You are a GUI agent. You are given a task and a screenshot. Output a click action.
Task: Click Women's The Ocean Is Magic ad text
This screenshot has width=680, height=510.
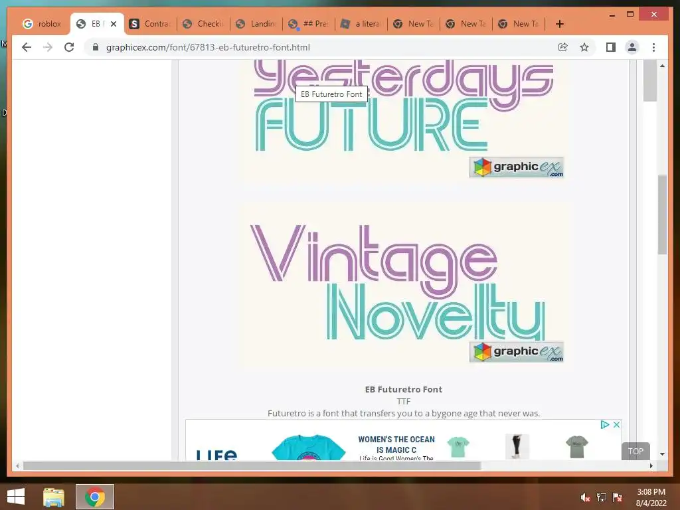pos(396,444)
